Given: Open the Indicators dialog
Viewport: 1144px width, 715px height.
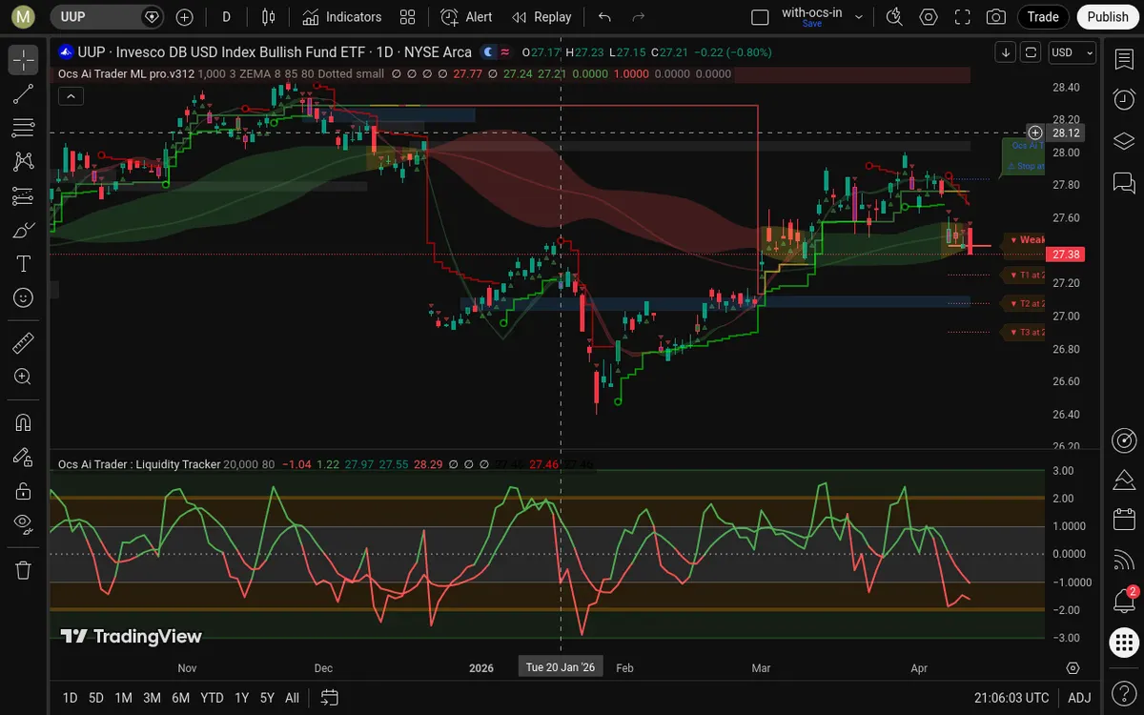Looking at the screenshot, I should point(342,17).
